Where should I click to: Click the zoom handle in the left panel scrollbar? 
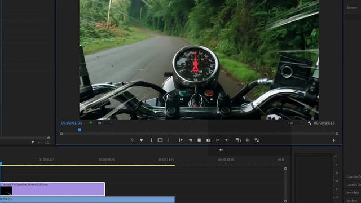[x=49, y=138]
